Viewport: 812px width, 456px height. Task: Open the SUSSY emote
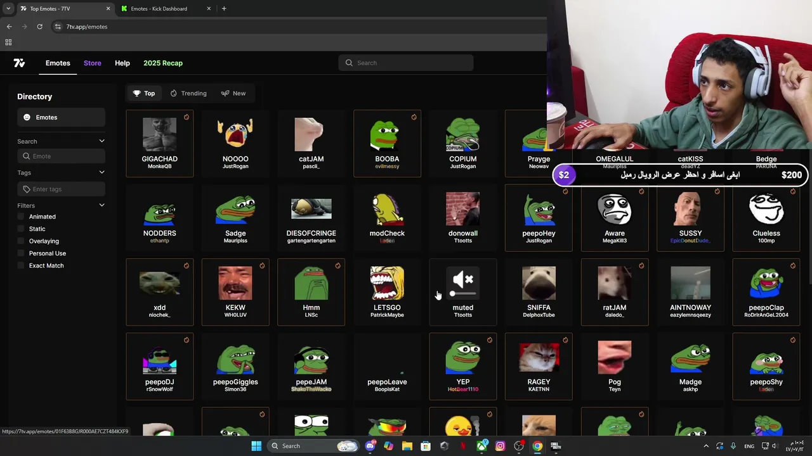(x=690, y=218)
